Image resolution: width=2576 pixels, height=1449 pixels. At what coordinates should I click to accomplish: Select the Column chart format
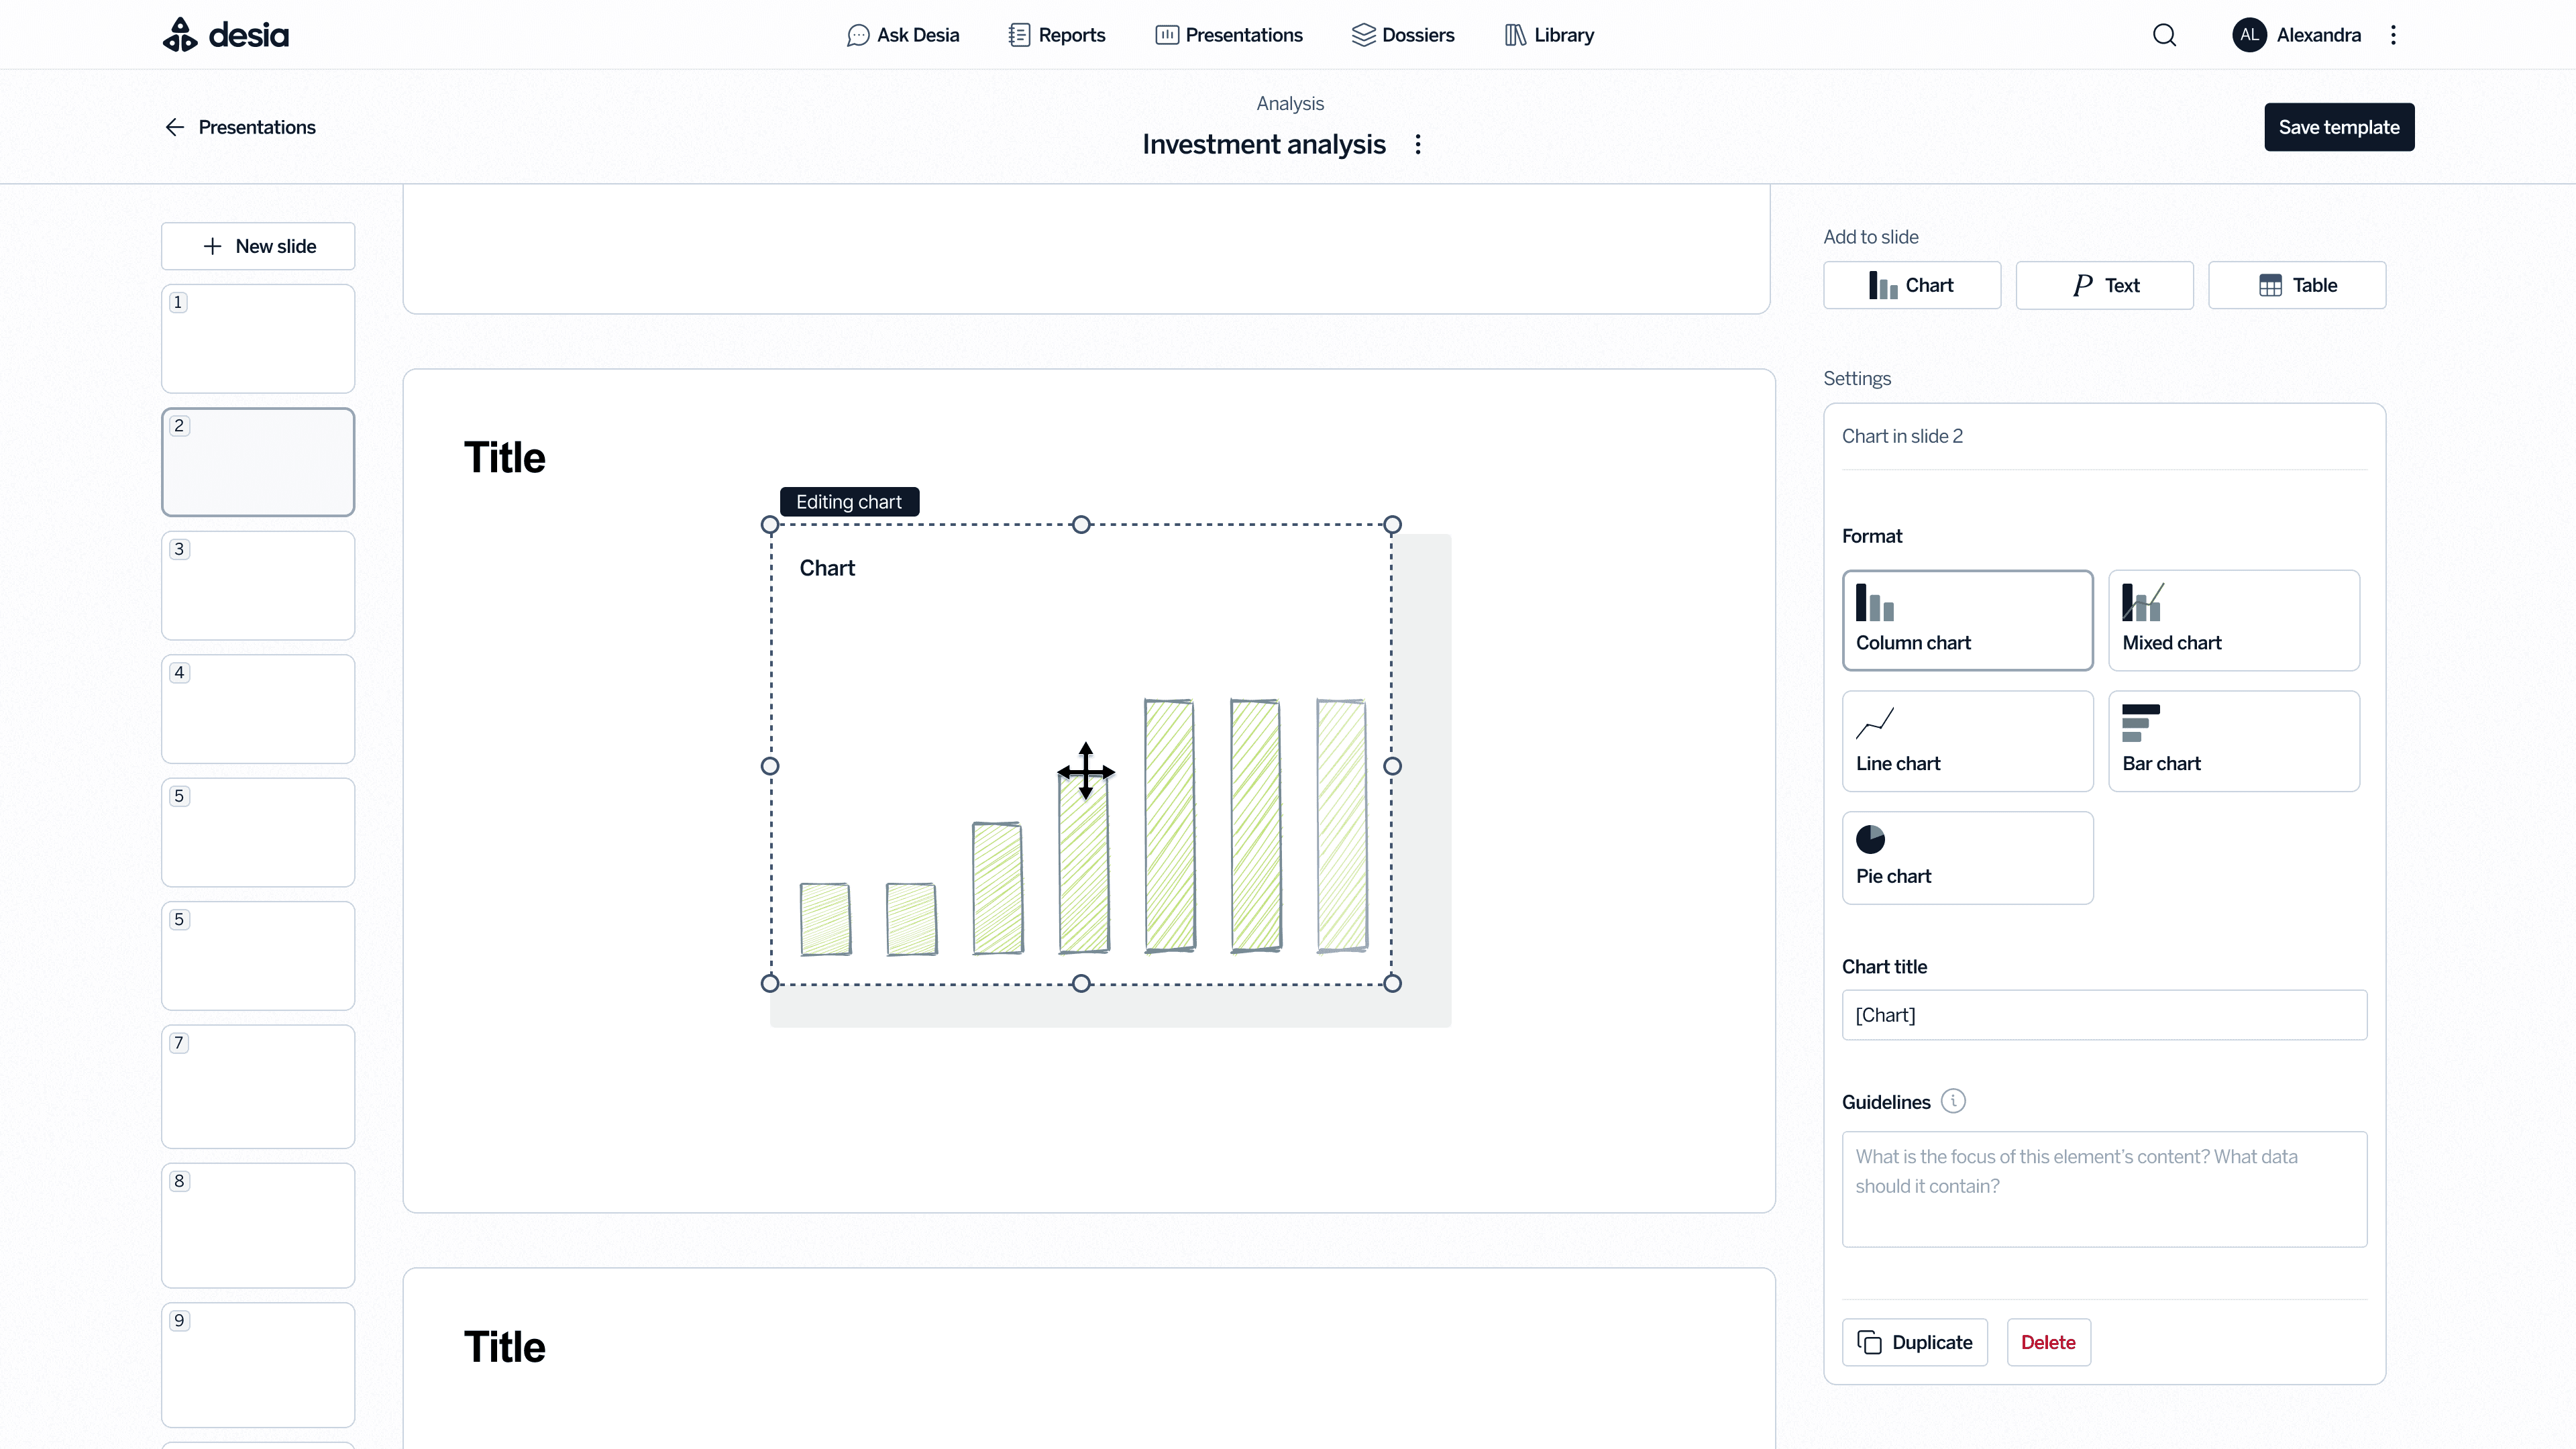[x=1967, y=620]
